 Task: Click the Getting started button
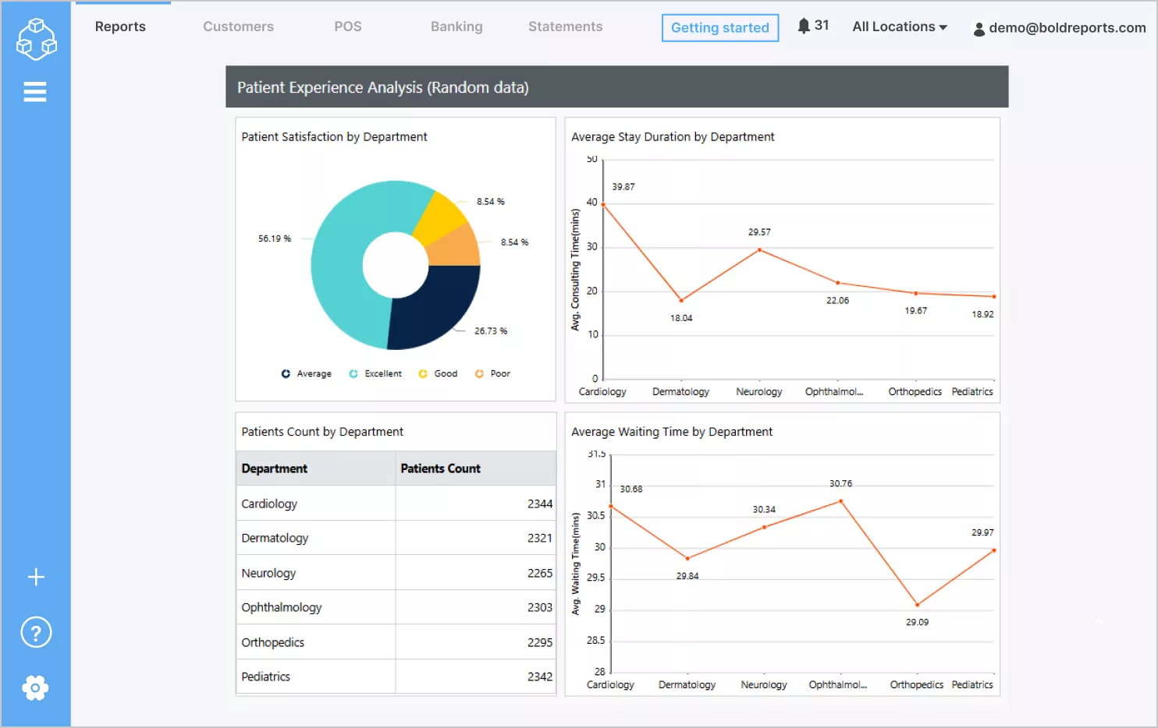pyautogui.click(x=719, y=27)
